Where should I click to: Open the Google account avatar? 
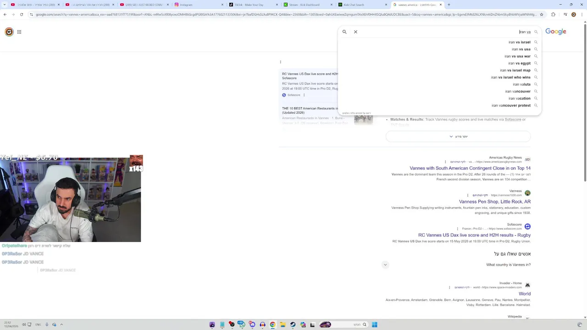coord(9,32)
